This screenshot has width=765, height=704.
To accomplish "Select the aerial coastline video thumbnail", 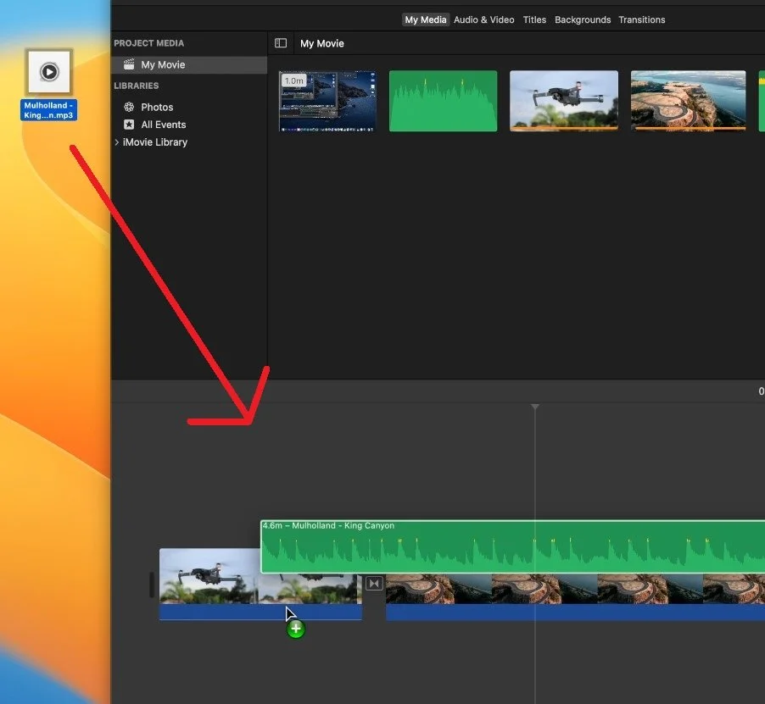I will [x=688, y=101].
